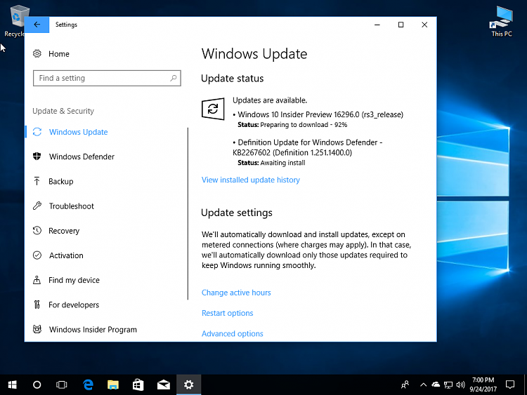This screenshot has height=395, width=527.
Task: Open the Recovery settings page
Action: (x=64, y=231)
